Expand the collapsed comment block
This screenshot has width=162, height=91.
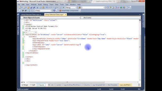(24, 33)
